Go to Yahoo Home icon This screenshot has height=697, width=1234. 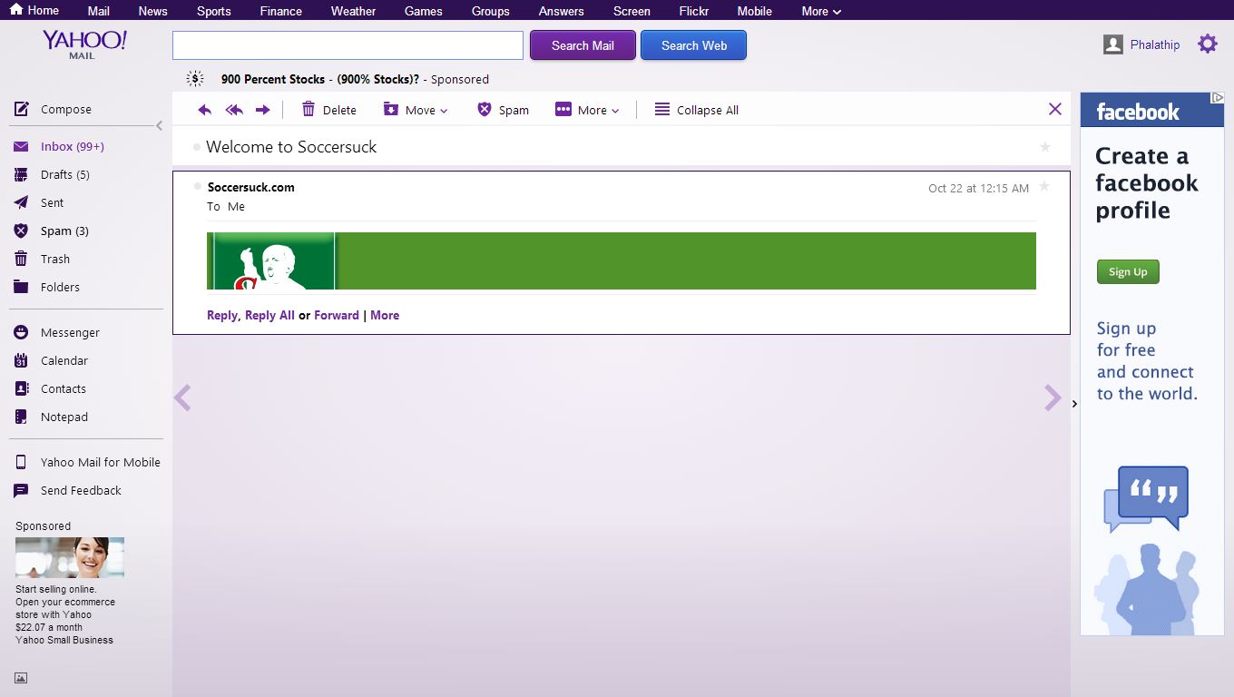[x=16, y=10]
